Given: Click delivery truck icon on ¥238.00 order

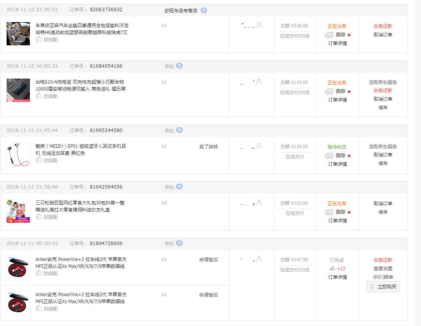Looking at the screenshot, I should (x=329, y=35).
